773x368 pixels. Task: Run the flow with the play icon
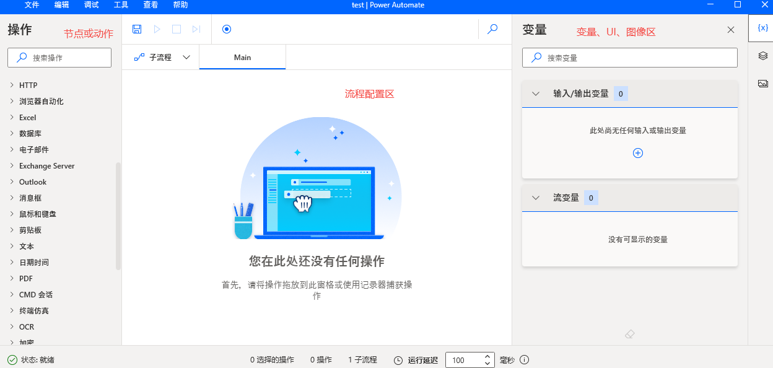tap(156, 29)
